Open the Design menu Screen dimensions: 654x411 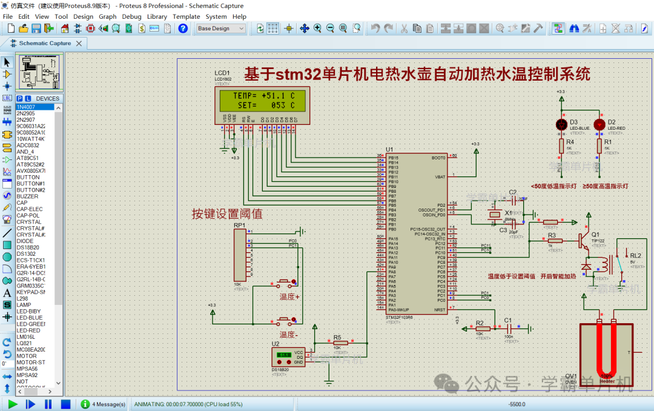pos(83,17)
